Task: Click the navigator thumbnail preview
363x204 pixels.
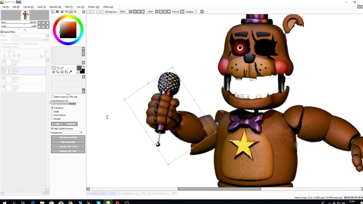Action: [x=25, y=15]
